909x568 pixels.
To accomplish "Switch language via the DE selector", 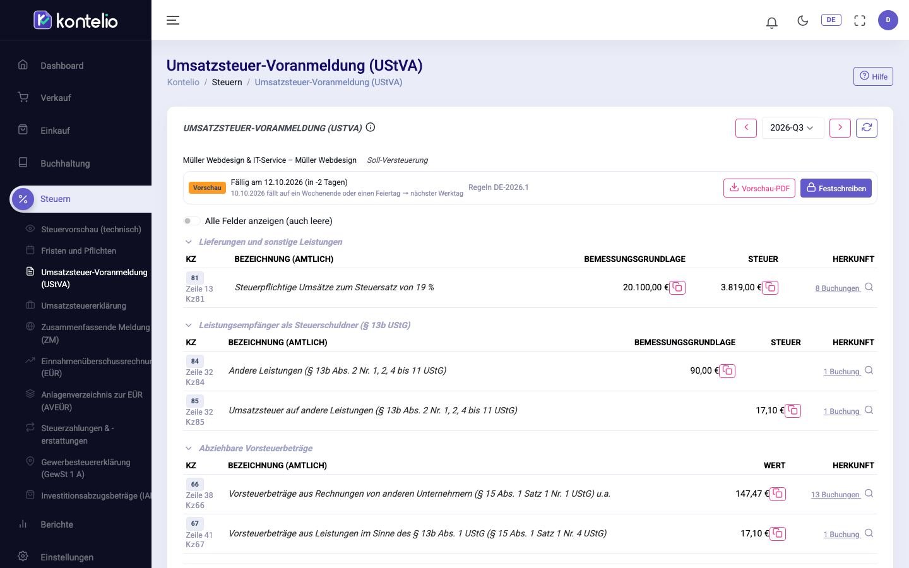I will point(831,20).
